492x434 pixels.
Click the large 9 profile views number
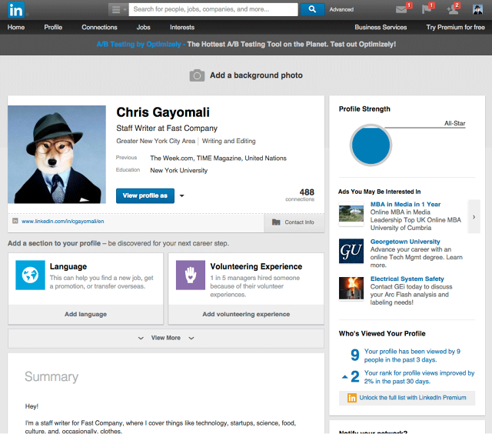[x=355, y=356]
